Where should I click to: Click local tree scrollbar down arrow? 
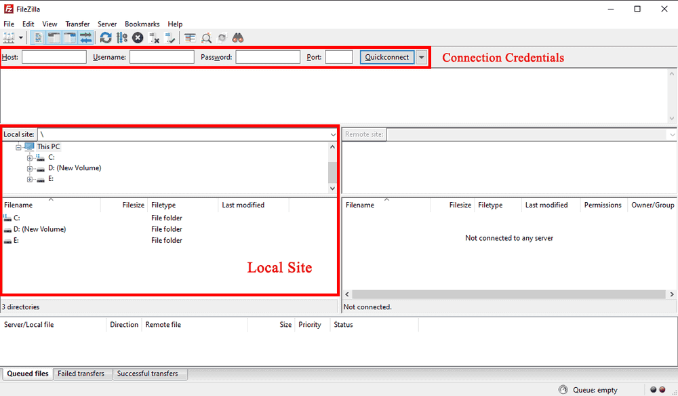click(332, 188)
